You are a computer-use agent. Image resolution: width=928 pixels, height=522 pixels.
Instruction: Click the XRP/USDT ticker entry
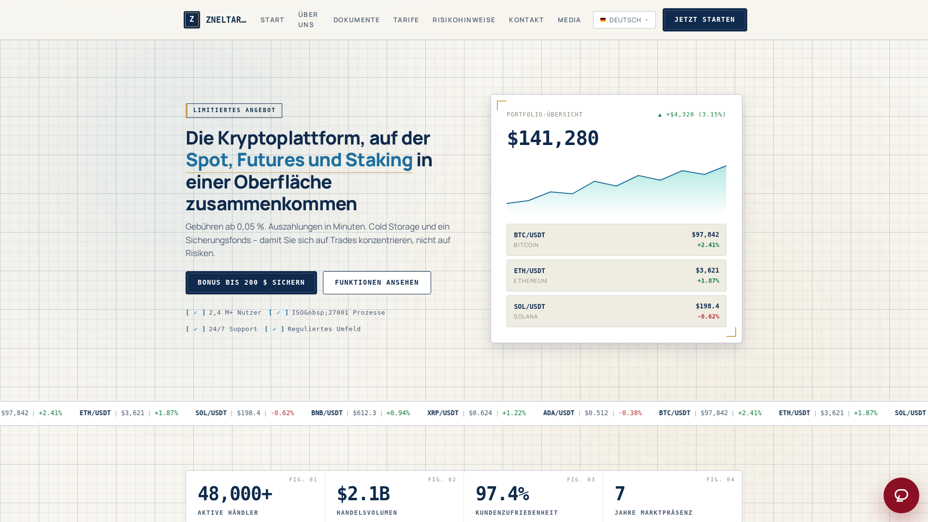coord(477,413)
